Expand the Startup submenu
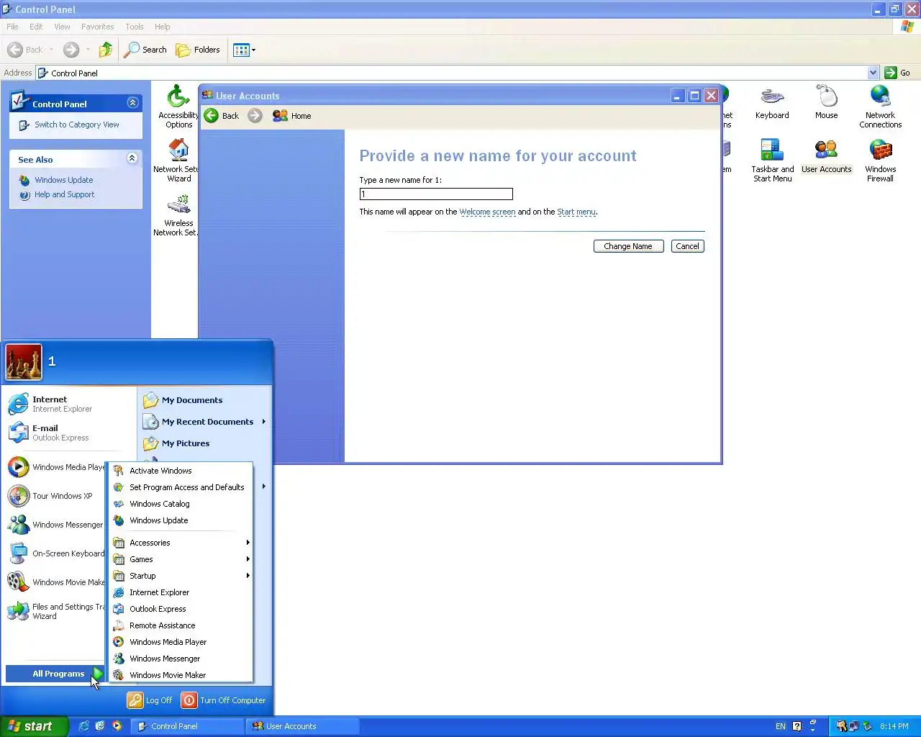The width and height of the screenshot is (921, 737). (181, 576)
